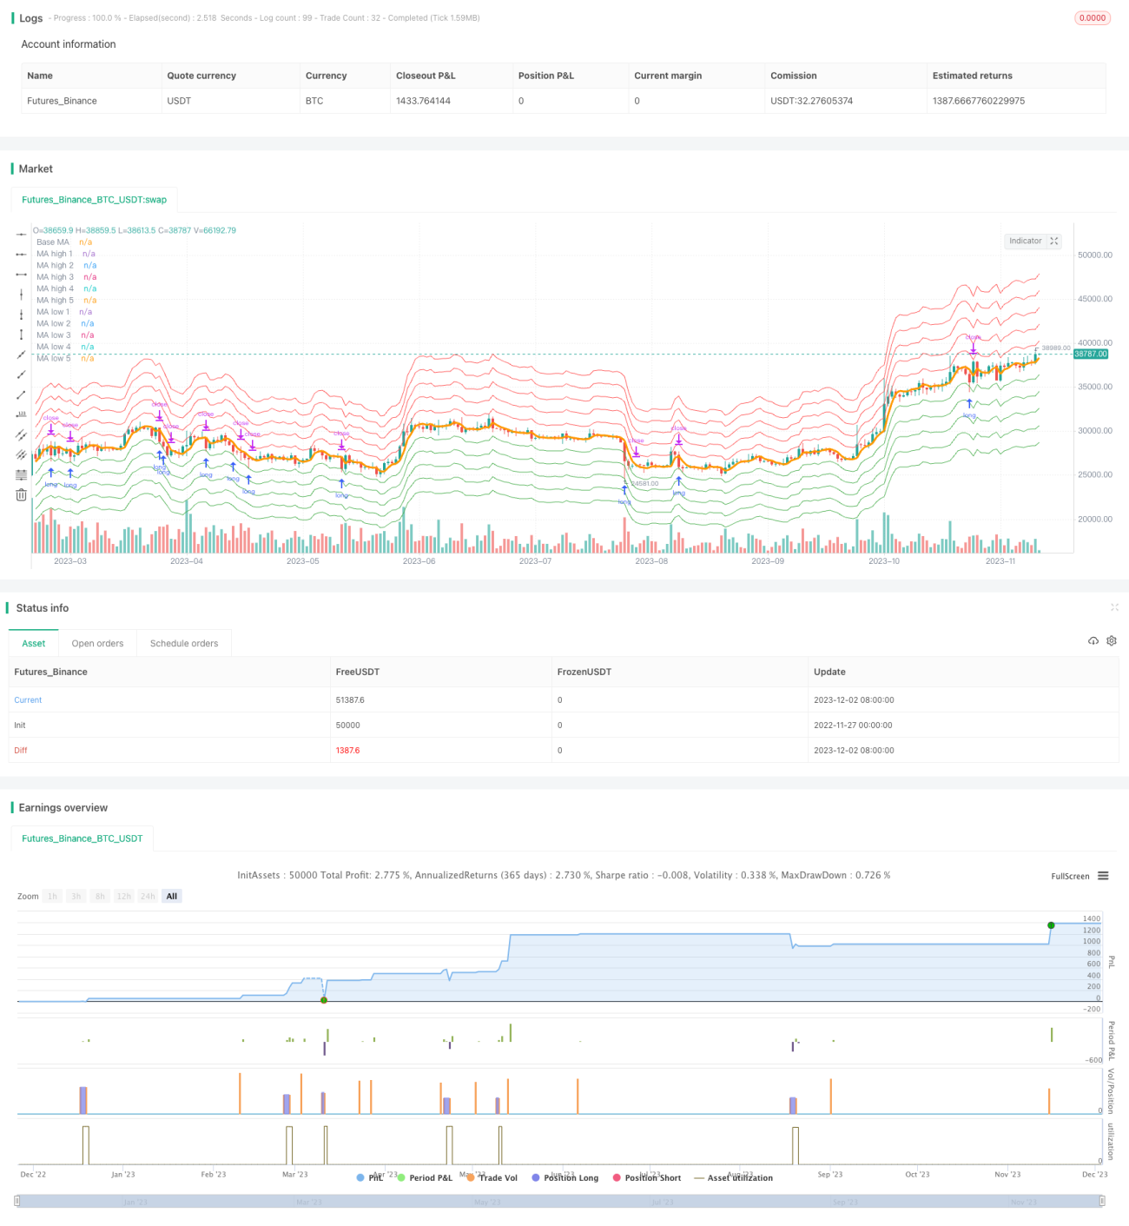Toggle the Trade Vol series in legend

[492, 1177]
